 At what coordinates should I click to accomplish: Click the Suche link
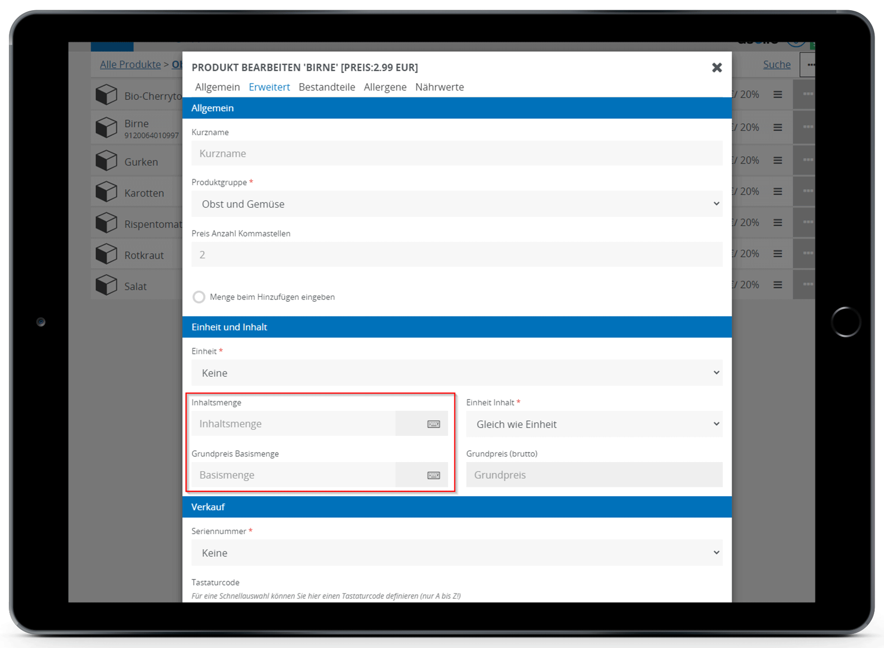(x=776, y=65)
